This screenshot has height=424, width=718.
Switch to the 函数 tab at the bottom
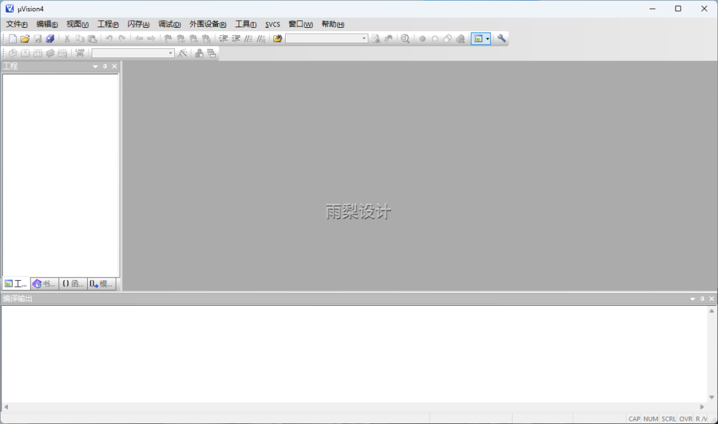coord(73,283)
